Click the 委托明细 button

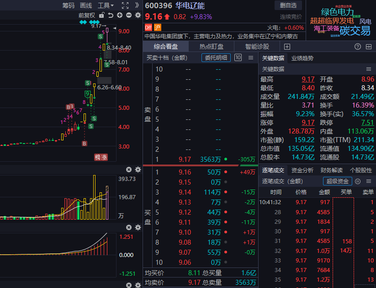(x=216, y=58)
